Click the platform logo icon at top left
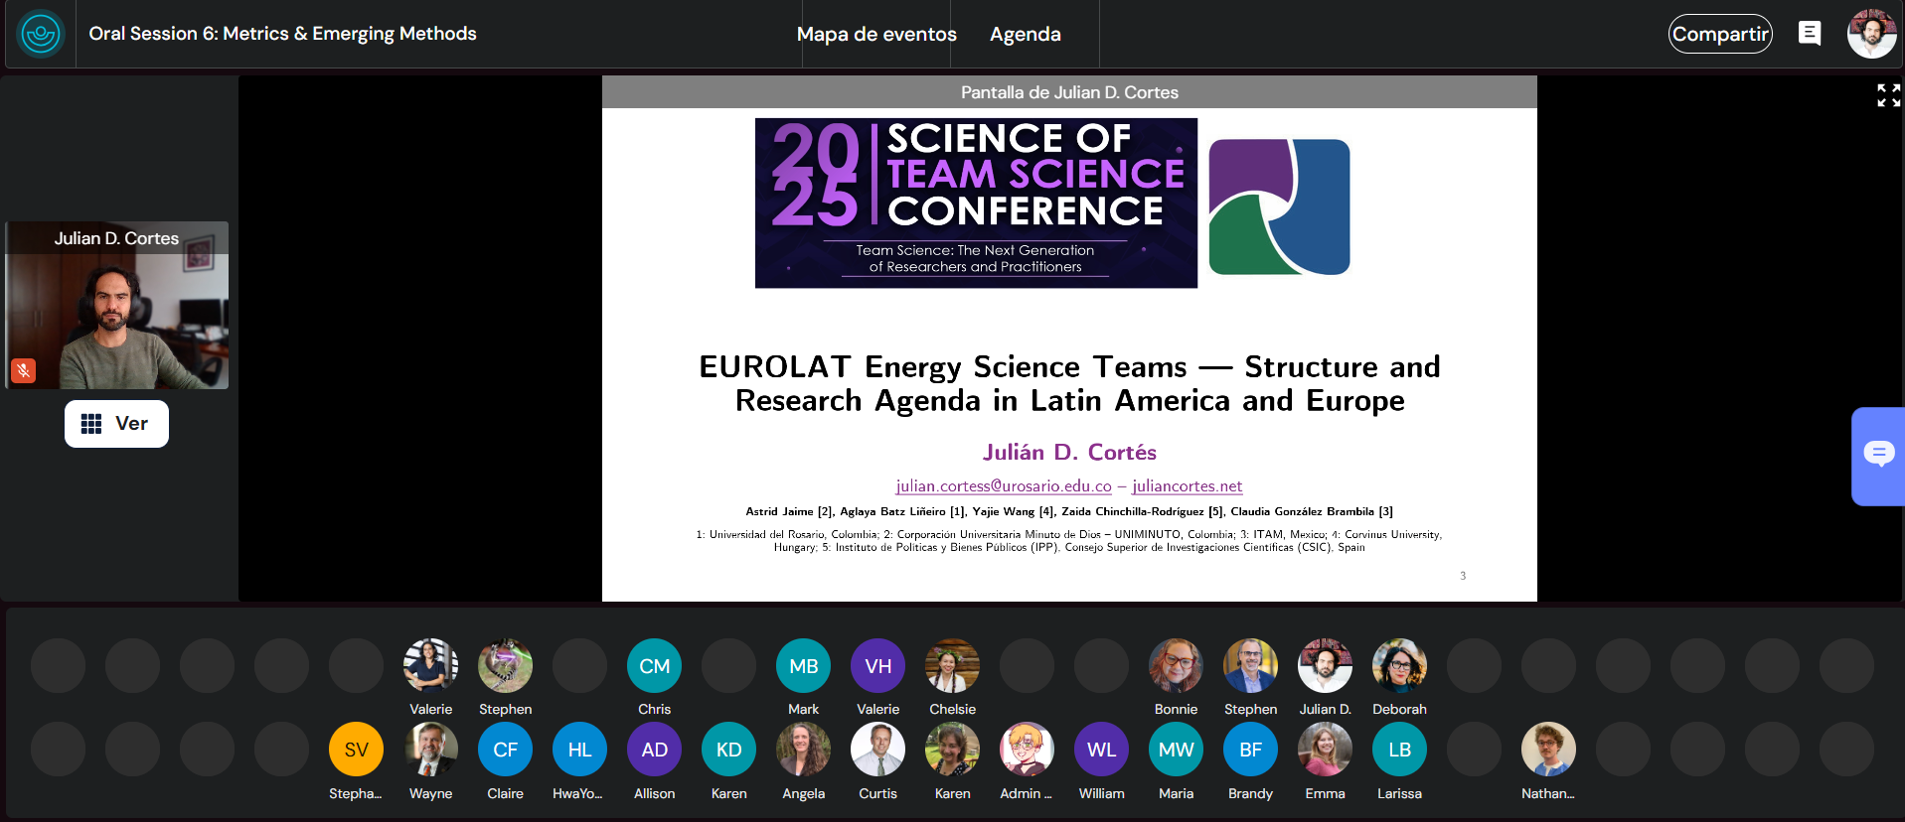This screenshot has height=822, width=1905. pyautogui.click(x=41, y=35)
